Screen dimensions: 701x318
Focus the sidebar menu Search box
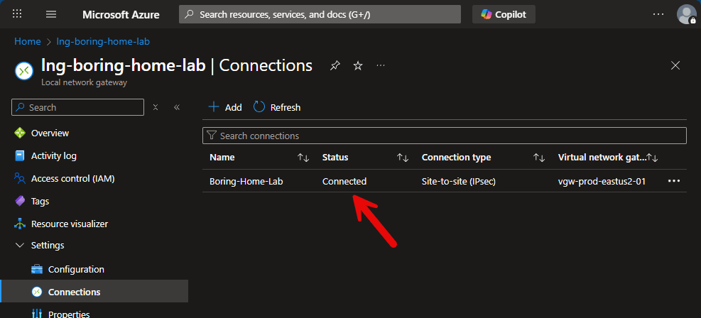tap(78, 107)
